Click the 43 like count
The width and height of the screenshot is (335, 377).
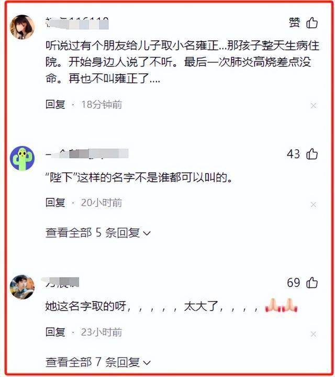[x=294, y=154]
